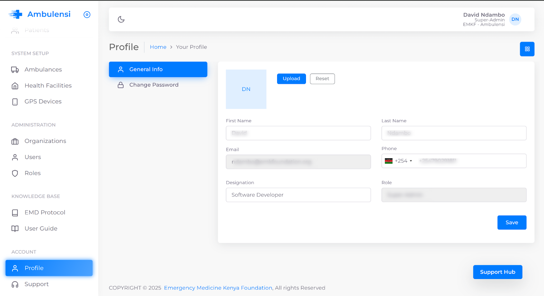
Task: Toggle dark mode moon icon
Action: coord(121,19)
